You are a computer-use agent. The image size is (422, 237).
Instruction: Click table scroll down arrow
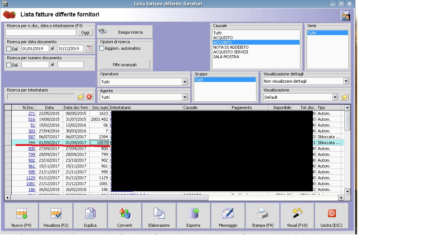(347, 192)
